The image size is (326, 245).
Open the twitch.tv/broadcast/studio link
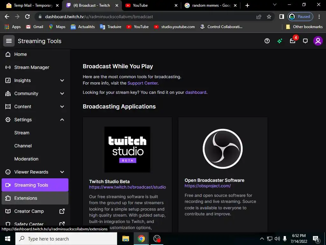(127, 187)
